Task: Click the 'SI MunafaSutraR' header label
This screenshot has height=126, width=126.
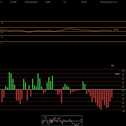Action: click(x=31, y=2)
